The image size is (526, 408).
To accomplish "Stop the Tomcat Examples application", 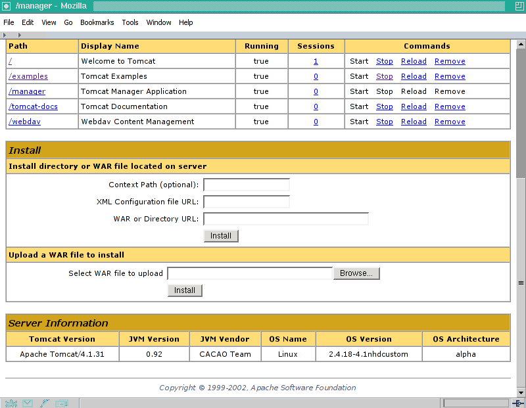I will coord(385,76).
